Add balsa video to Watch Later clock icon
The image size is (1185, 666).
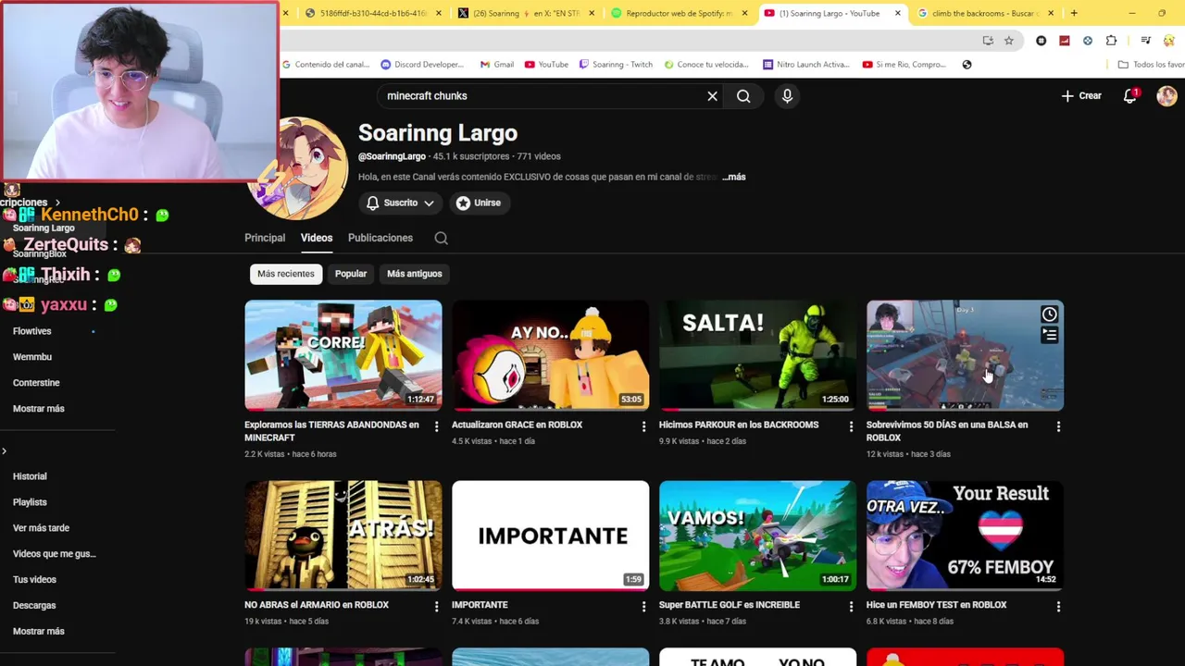coord(1049,314)
